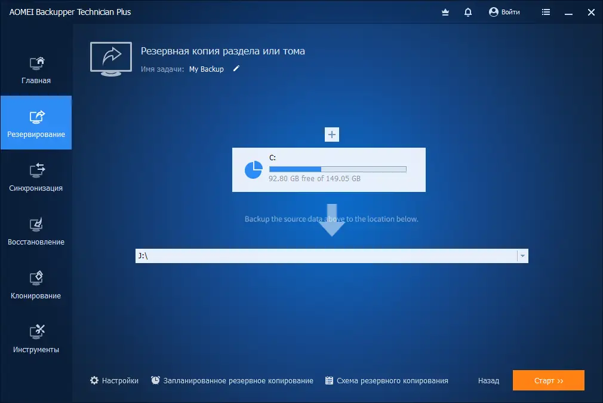Open the hamburger menu list icon
603x403 pixels.
(546, 13)
